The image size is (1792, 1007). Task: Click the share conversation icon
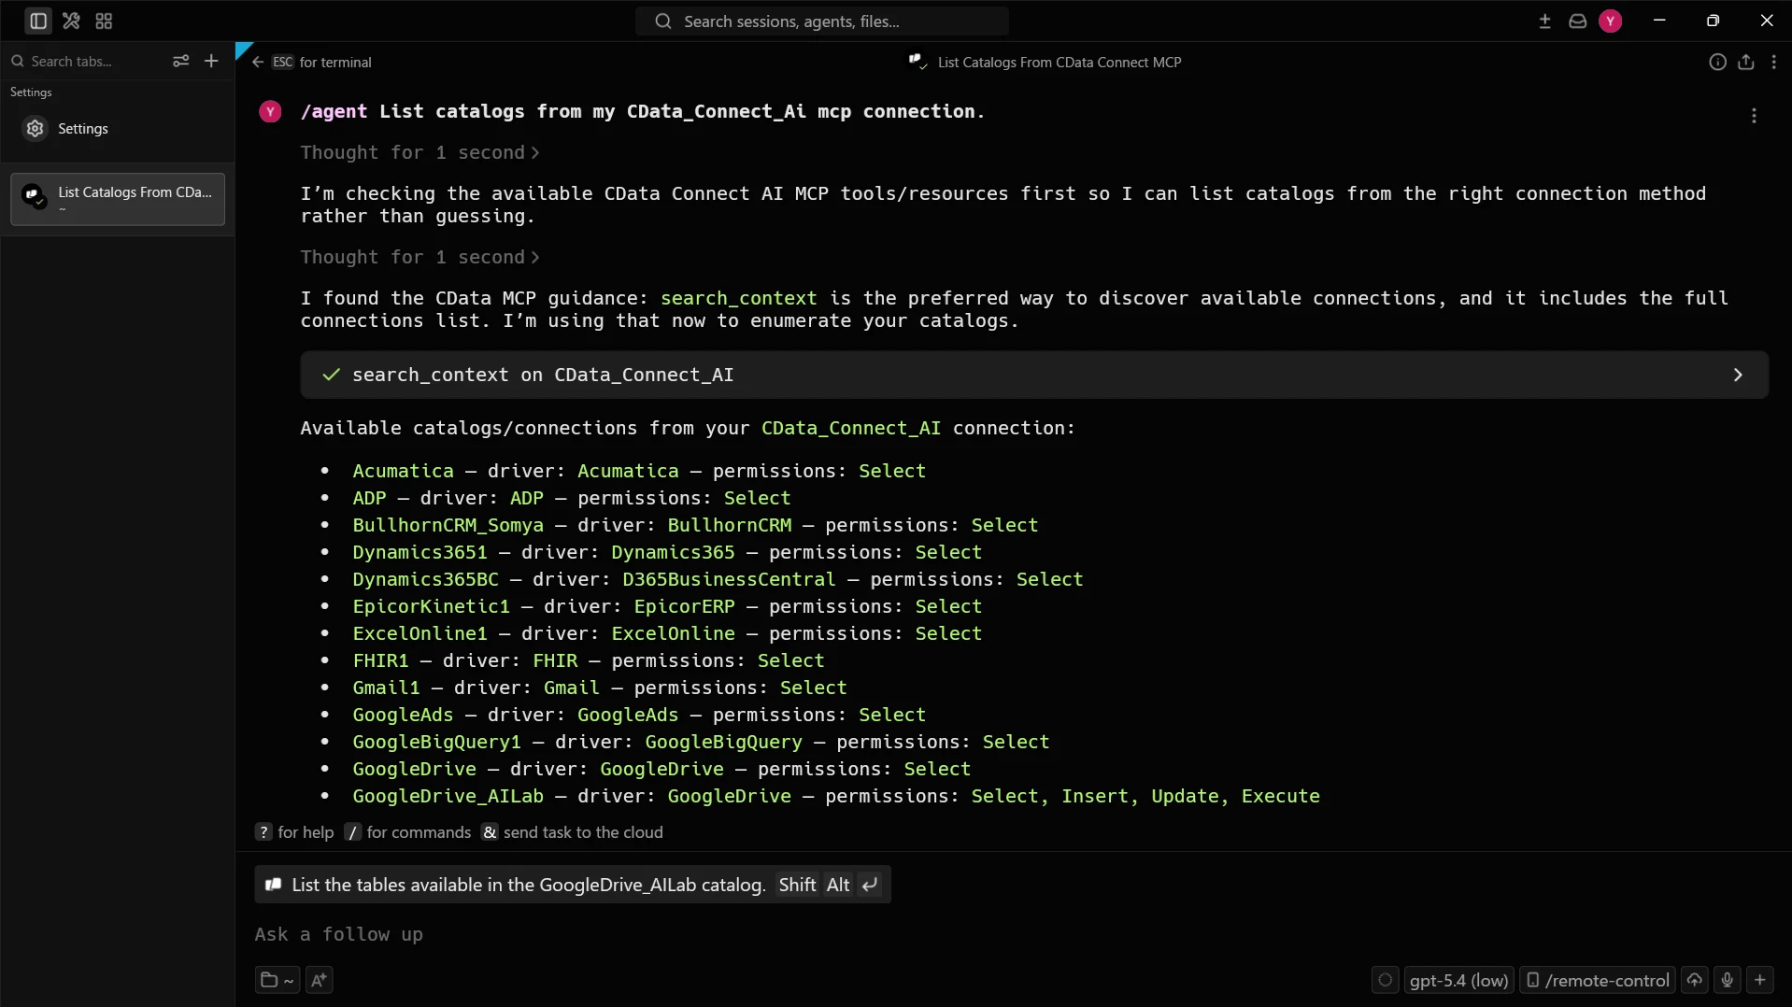pos(1745,63)
